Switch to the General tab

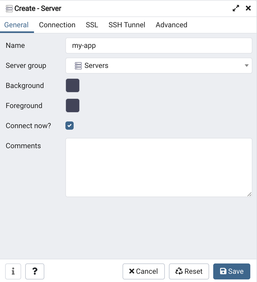pyautogui.click(x=16, y=25)
